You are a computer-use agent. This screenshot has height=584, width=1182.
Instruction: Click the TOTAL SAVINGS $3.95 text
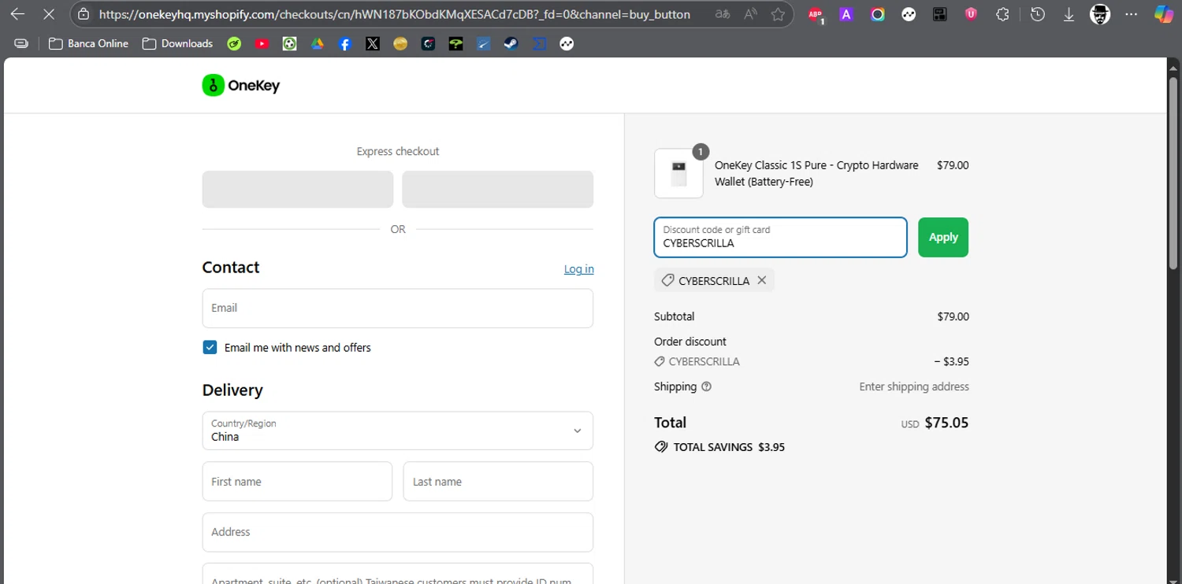coord(719,447)
